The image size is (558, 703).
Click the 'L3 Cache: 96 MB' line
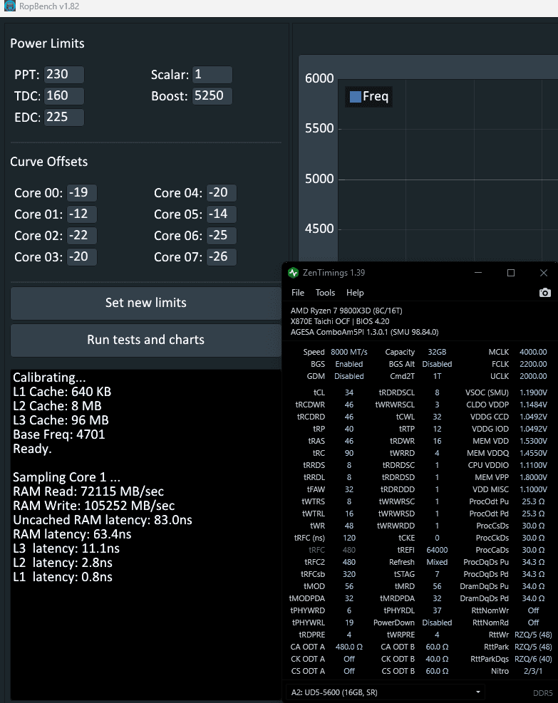pyautogui.click(x=61, y=420)
